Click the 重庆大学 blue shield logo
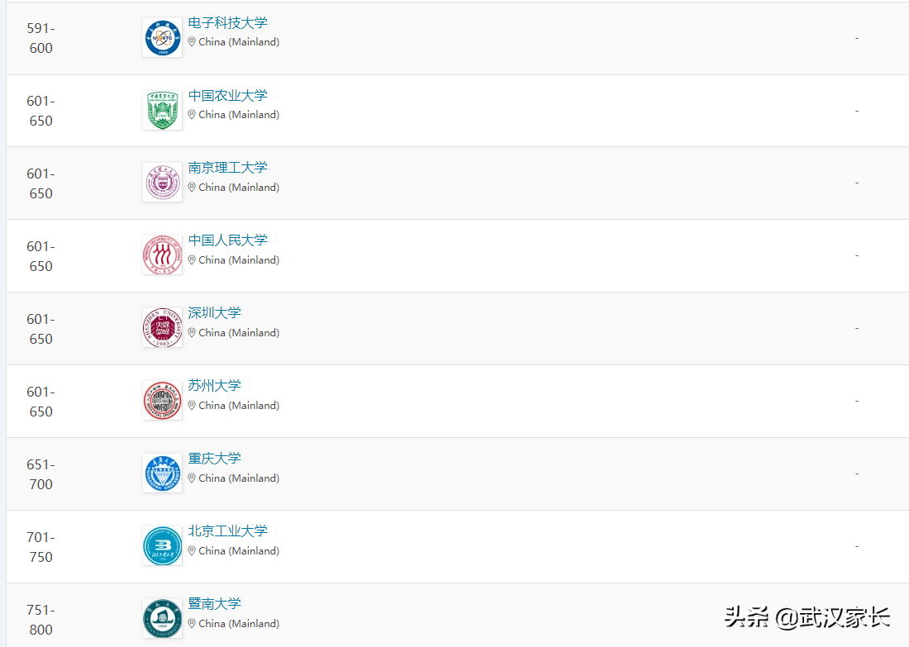 [162, 473]
